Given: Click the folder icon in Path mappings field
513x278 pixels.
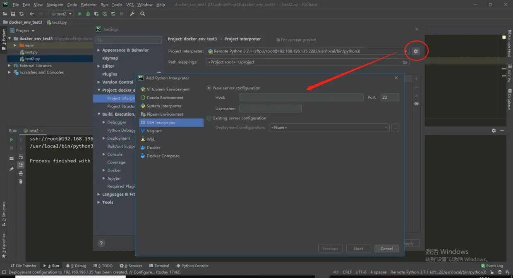Looking at the screenshot, I should tap(405, 62).
